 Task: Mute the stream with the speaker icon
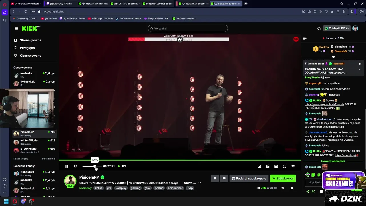pos(75,166)
